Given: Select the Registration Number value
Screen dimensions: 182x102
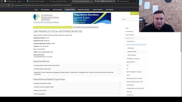Looking at the screenshot, I should click(x=47, y=38).
